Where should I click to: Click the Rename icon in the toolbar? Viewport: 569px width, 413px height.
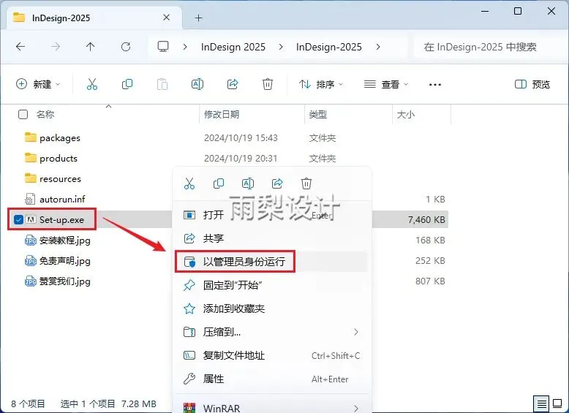(x=197, y=85)
